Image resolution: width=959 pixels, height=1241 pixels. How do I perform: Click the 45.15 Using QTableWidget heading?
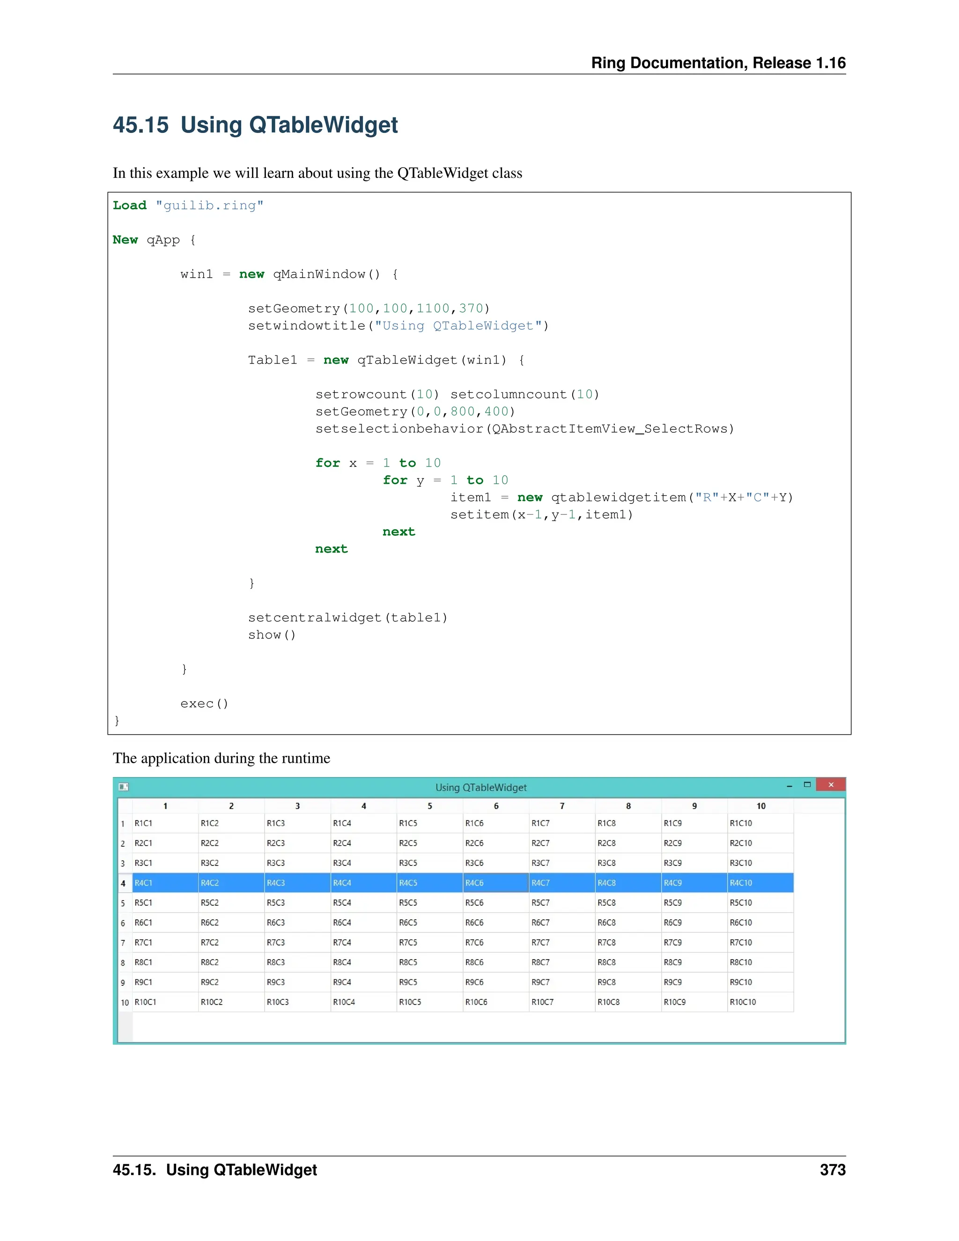(x=255, y=125)
